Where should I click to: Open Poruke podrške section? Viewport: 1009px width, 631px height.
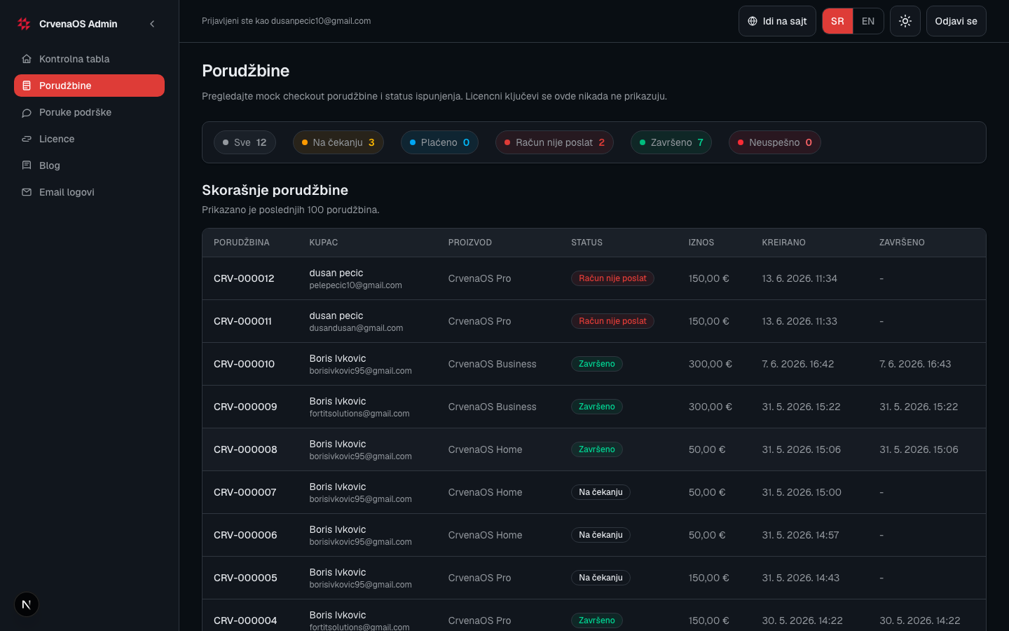[89, 112]
